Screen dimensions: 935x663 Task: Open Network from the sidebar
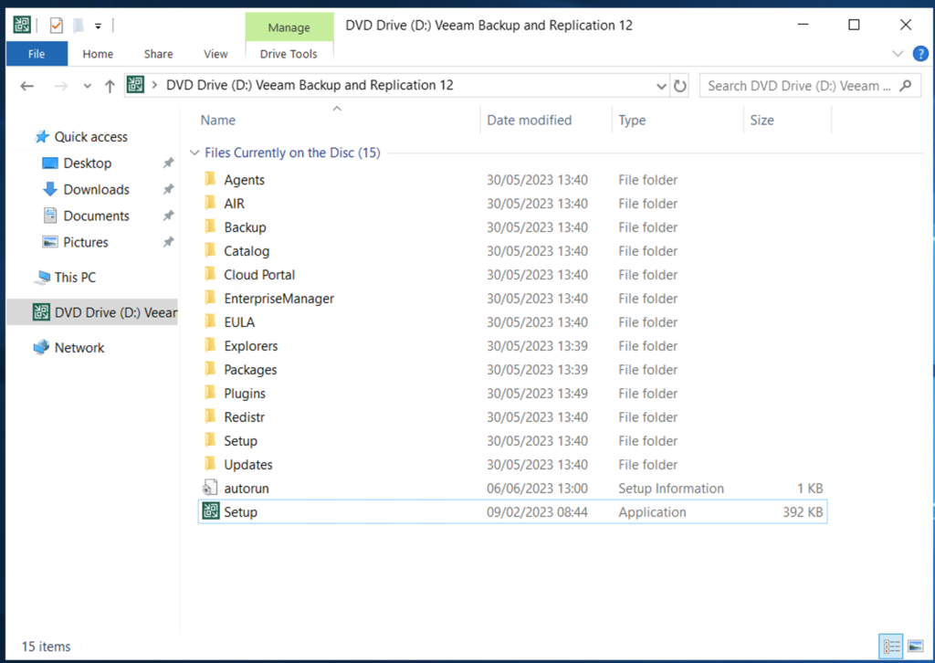coord(80,347)
